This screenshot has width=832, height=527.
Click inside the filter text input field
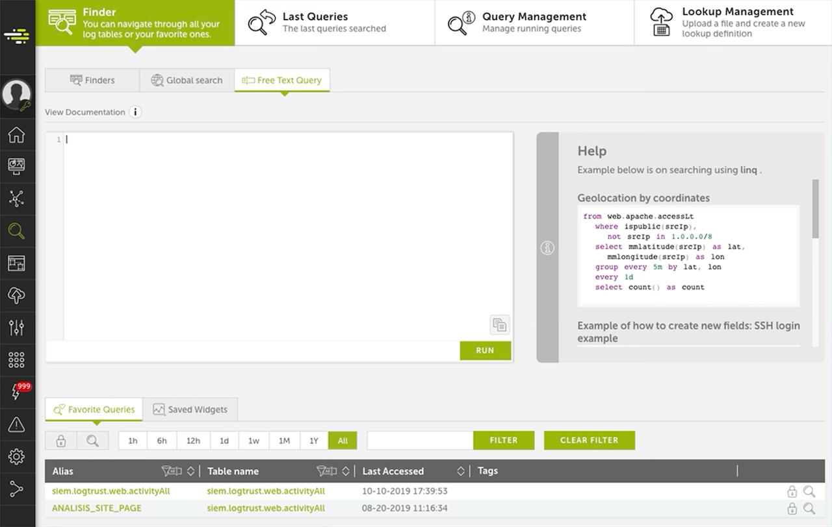click(419, 440)
